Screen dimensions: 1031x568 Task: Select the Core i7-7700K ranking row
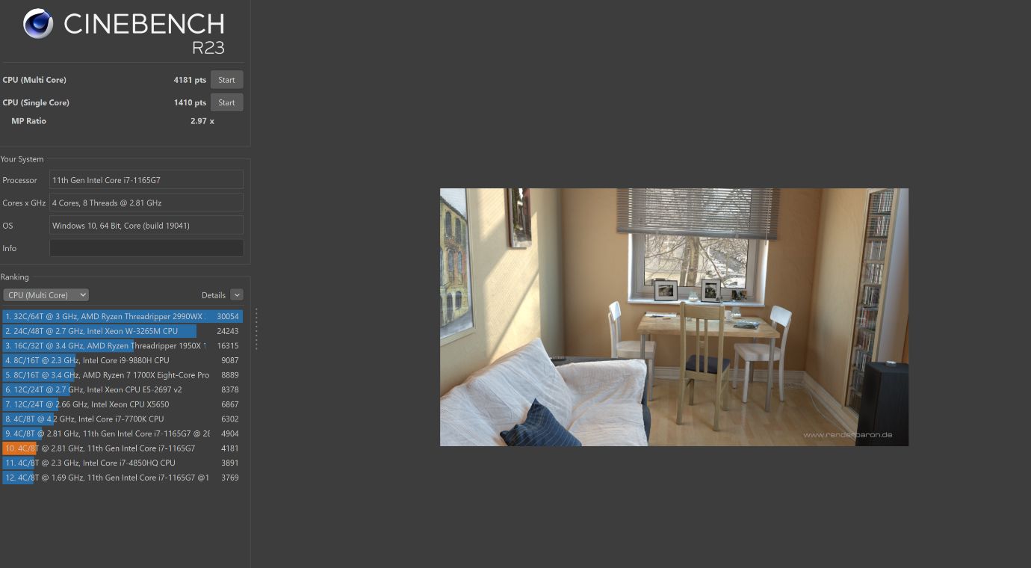click(123, 419)
